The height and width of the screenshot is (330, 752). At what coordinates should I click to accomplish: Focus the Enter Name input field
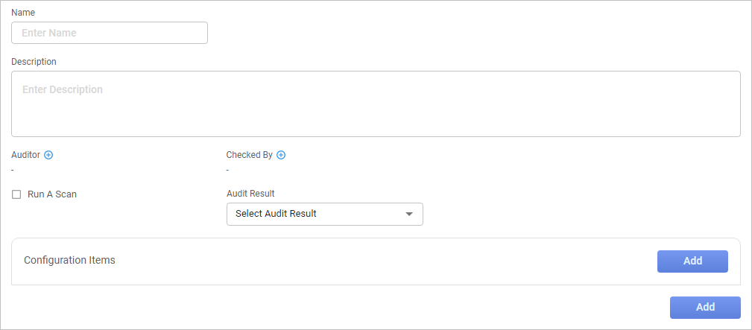[109, 33]
